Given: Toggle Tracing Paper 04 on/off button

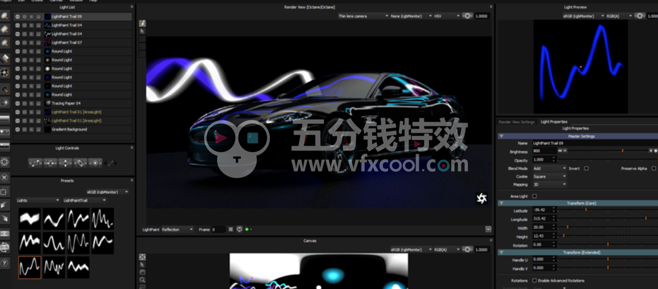Looking at the screenshot, I should pos(18,103).
